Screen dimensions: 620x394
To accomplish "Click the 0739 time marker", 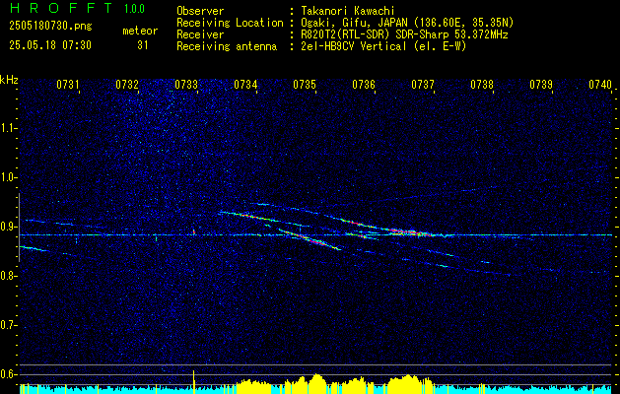I will click(x=541, y=85).
